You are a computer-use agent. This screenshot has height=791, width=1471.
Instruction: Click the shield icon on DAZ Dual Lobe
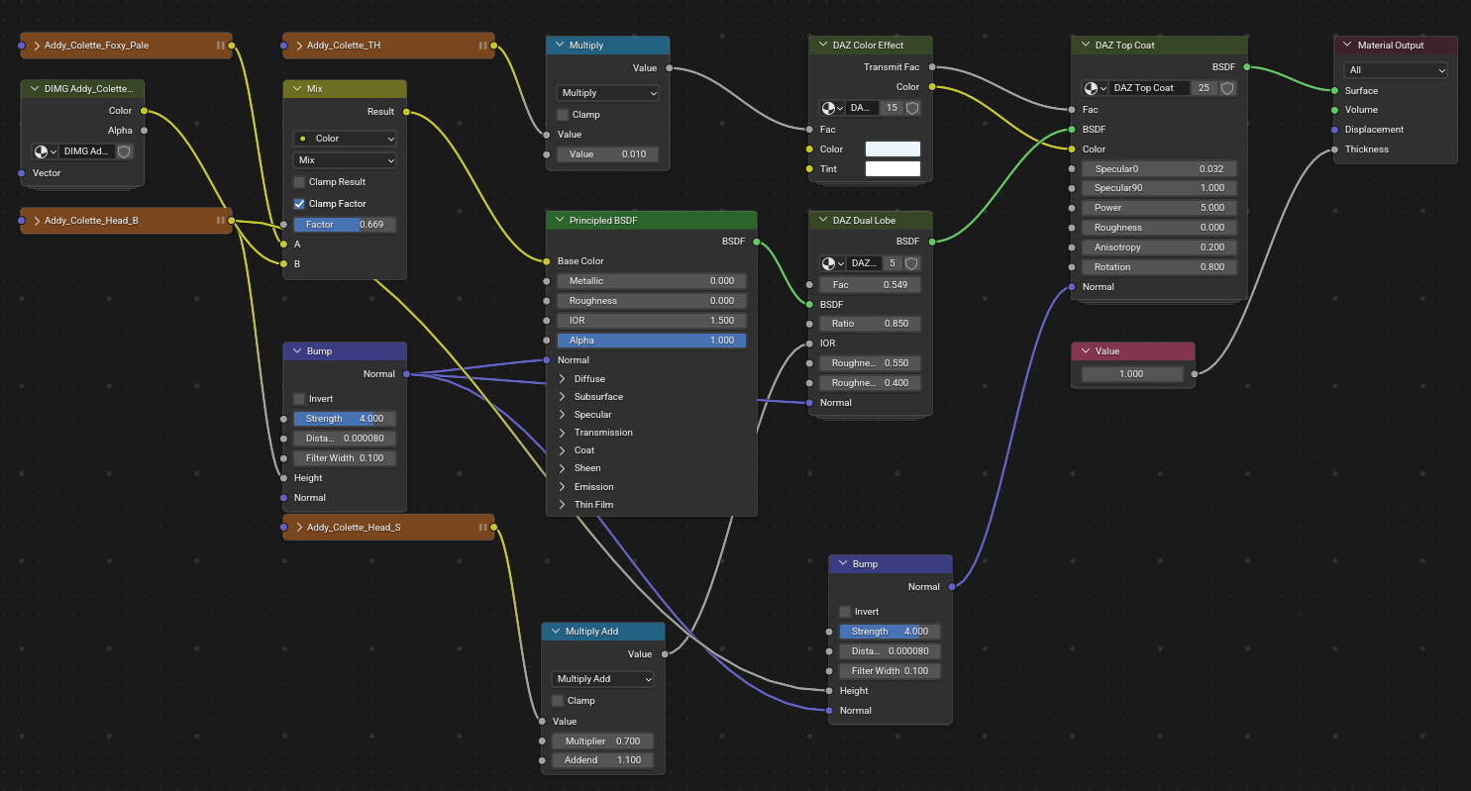click(x=911, y=263)
